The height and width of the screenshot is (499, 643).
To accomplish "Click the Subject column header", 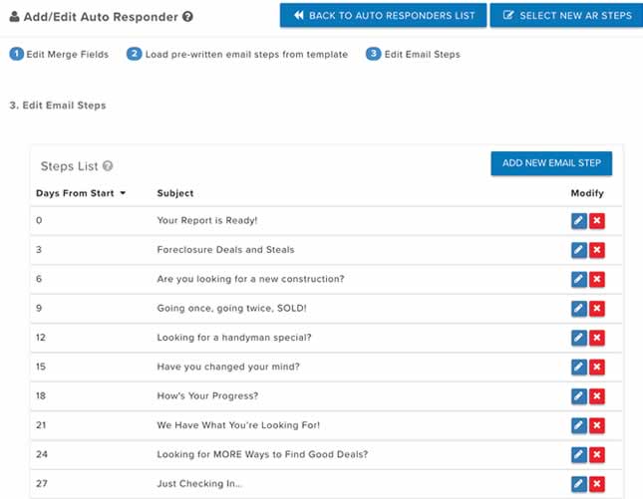I will 175,193.
